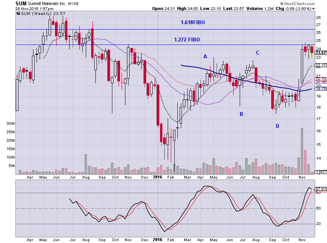Click the 2016 label on indicator axis
This screenshot has width=327, height=243.
[157, 240]
